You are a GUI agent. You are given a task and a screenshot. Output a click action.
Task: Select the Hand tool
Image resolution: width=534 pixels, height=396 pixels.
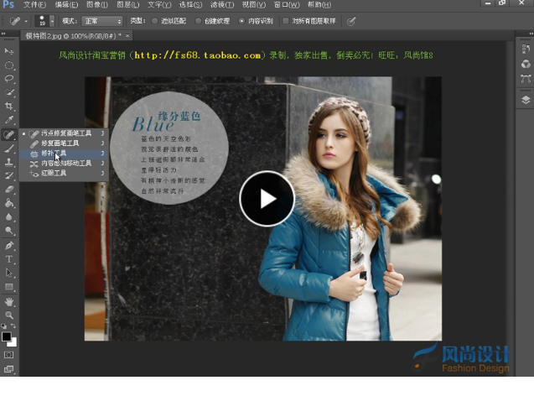(x=9, y=301)
